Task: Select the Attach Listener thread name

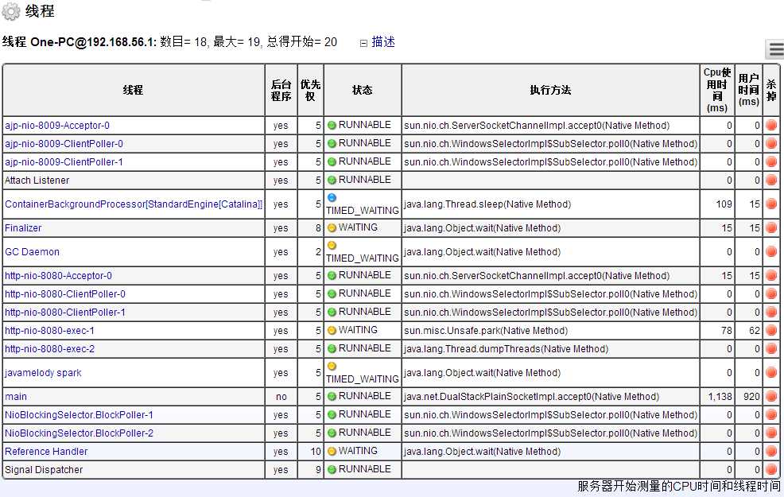Action: click(x=37, y=181)
